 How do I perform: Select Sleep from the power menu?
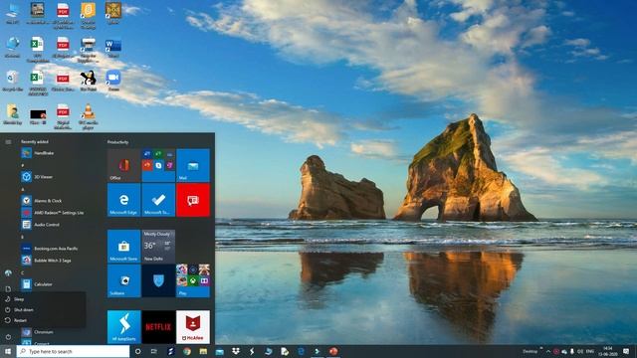tap(43, 299)
